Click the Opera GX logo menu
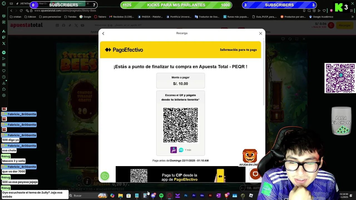This screenshot has width=356, height=200. point(4,4)
